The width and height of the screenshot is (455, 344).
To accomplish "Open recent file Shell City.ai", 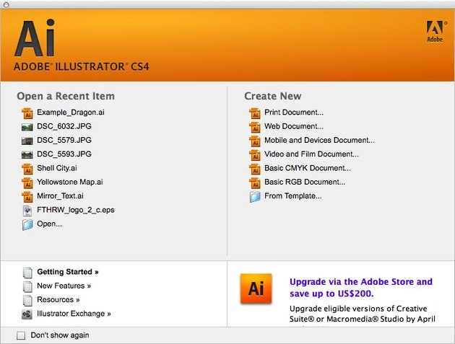I will pos(57,168).
